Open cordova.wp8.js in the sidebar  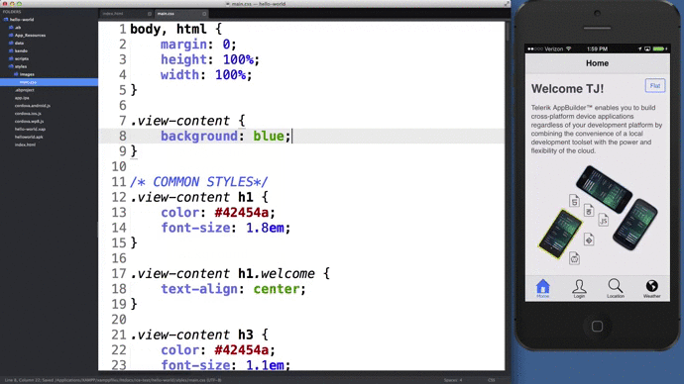[x=29, y=122]
